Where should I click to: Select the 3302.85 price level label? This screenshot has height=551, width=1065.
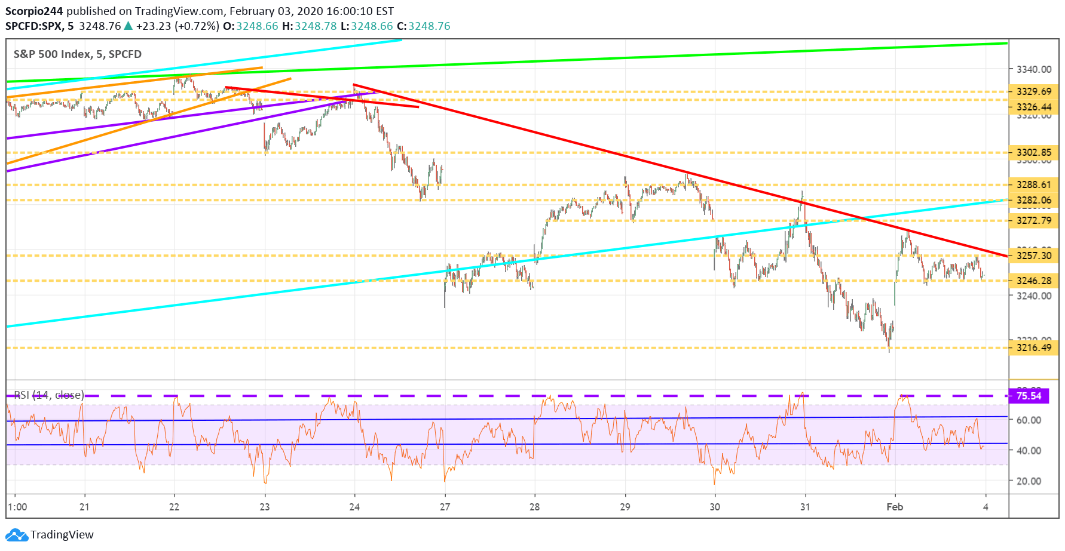click(1033, 152)
